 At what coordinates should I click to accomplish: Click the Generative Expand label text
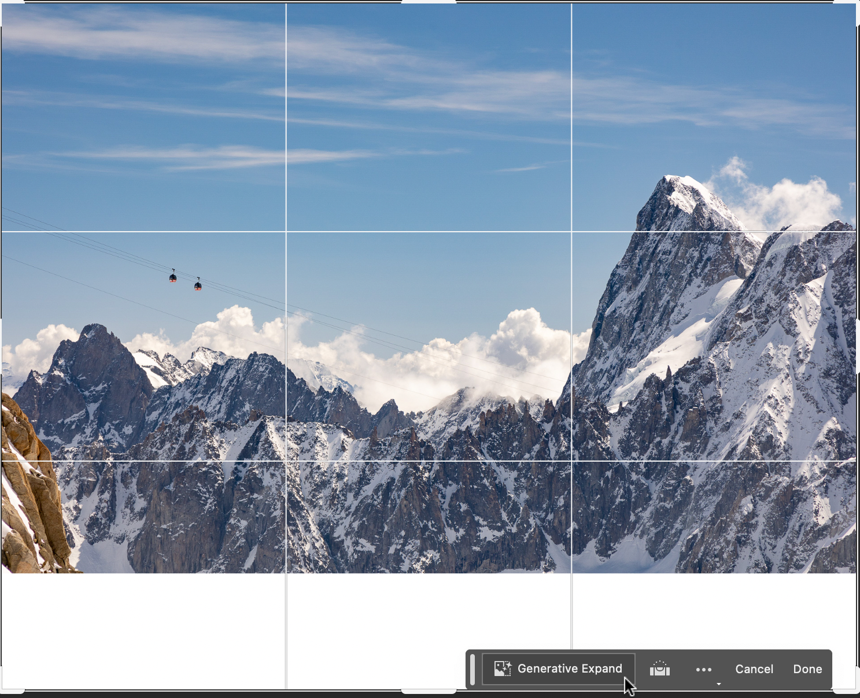pos(570,669)
